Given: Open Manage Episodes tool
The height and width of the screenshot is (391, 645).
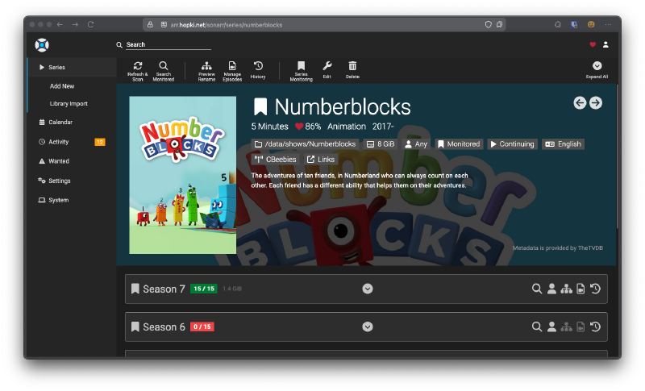Looking at the screenshot, I should pos(232,69).
